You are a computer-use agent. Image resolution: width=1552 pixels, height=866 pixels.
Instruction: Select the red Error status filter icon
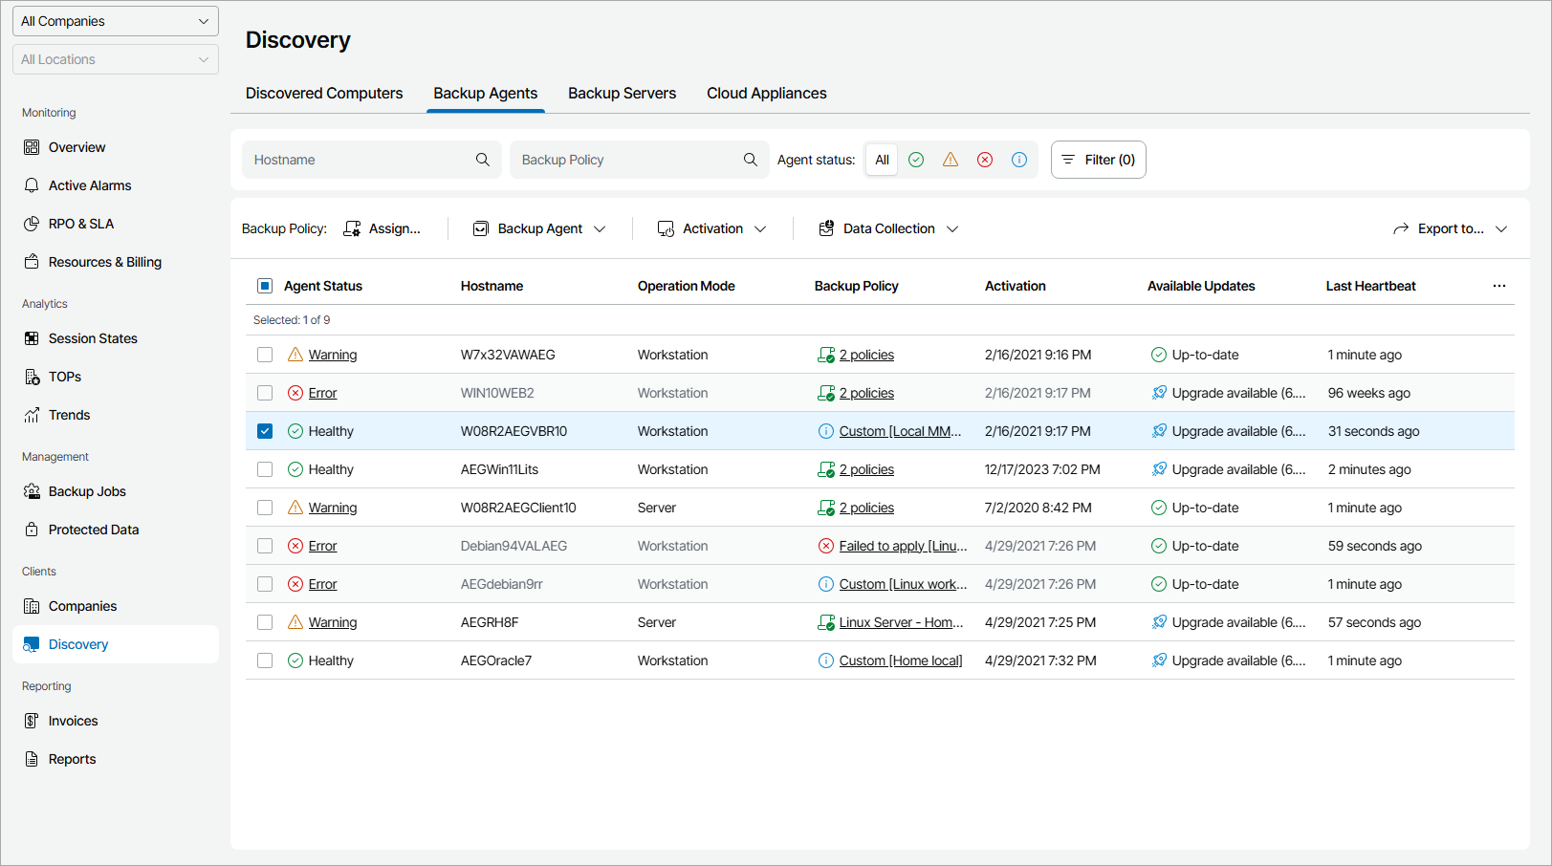pyautogui.click(x=985, y=160)
